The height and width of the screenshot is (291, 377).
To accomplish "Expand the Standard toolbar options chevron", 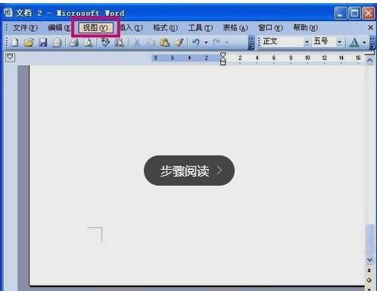I will (251, 42).
